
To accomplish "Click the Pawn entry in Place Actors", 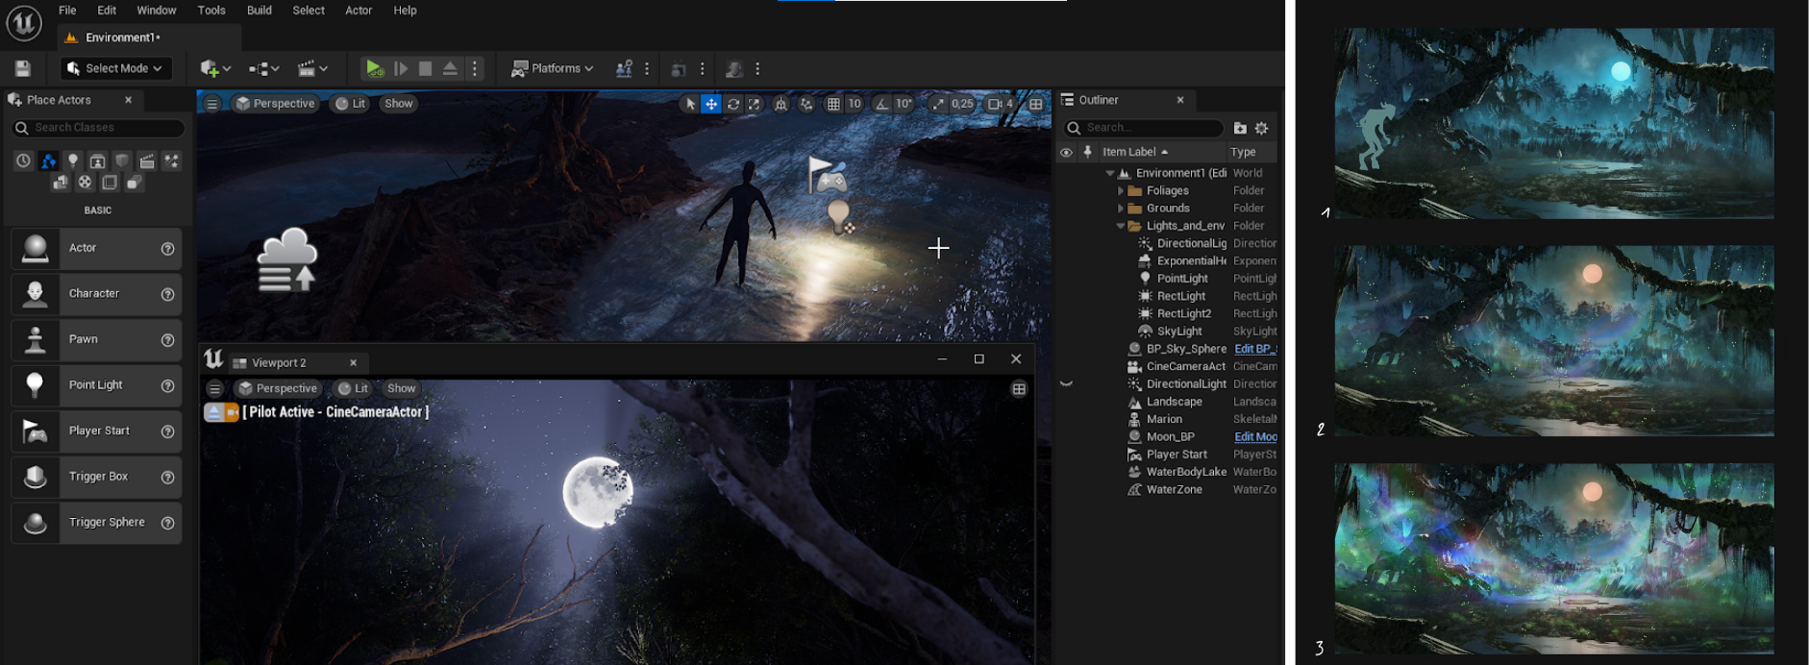I will point(96,339).
